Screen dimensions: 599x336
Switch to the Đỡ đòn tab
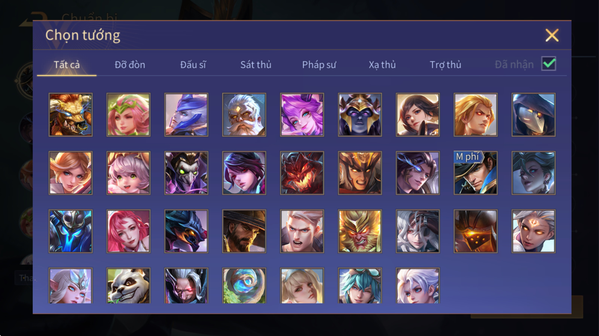130,65
